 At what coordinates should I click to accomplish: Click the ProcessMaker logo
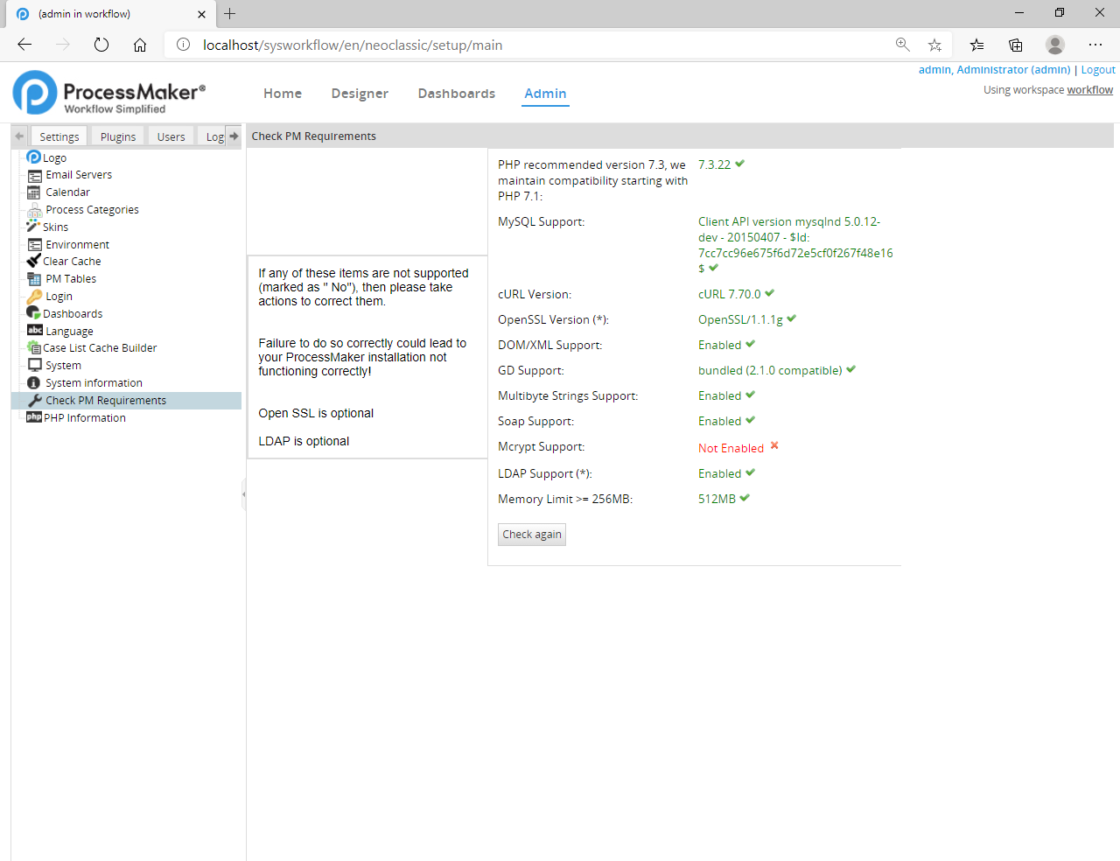[x=109, y=93]
